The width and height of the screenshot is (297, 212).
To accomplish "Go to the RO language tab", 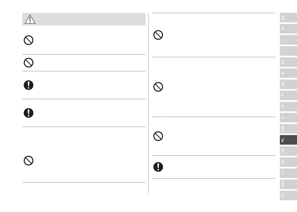I will point(288,184).
